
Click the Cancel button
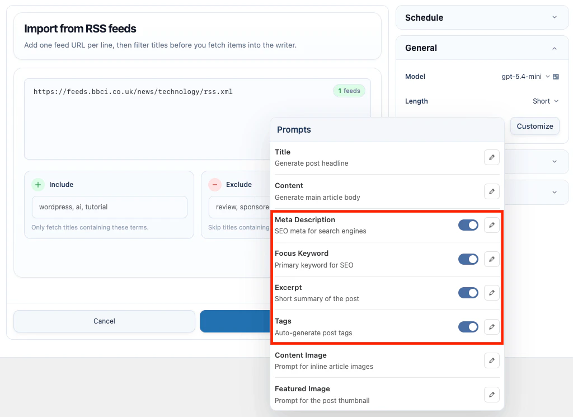(104, 321)
